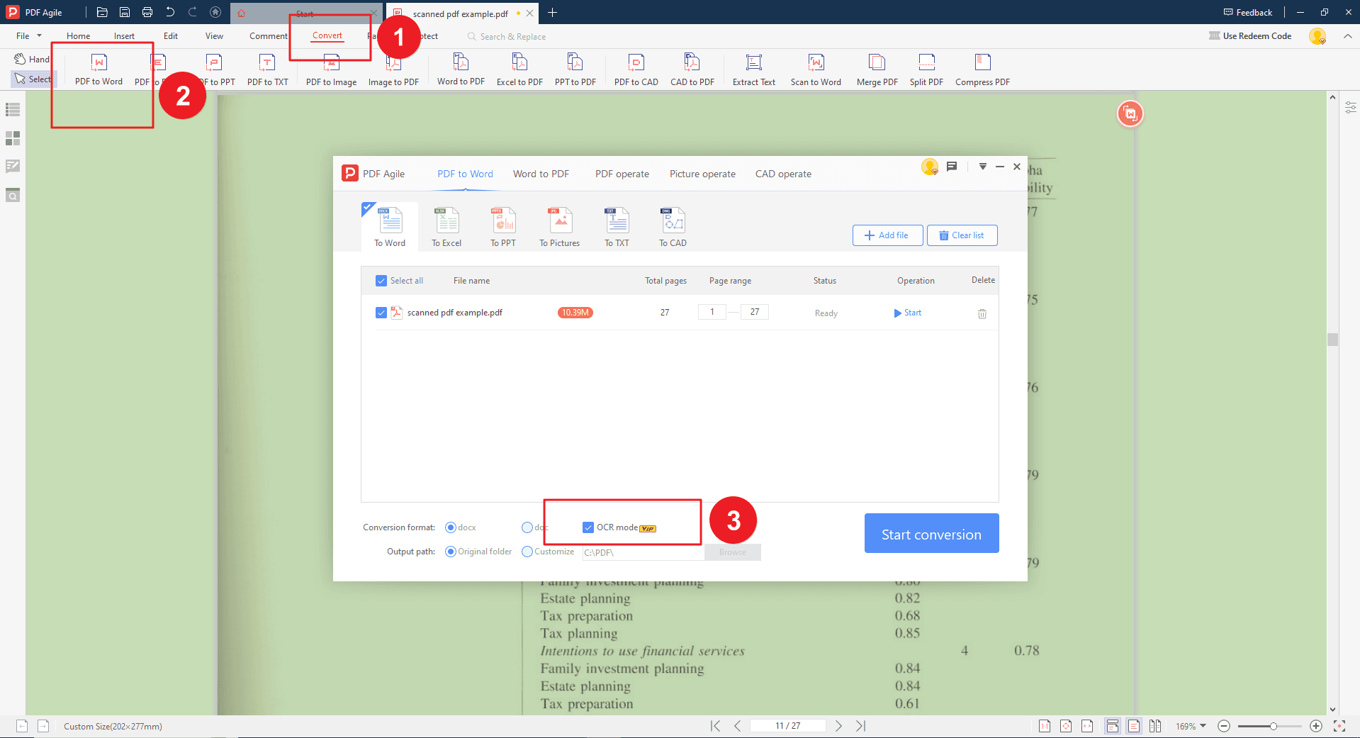Switch to the Word to PDF dialog tab

(541, 174)
